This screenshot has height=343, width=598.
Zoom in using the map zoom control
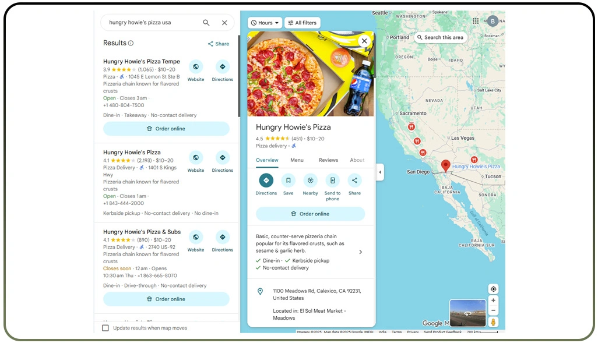tap(493, 300)
